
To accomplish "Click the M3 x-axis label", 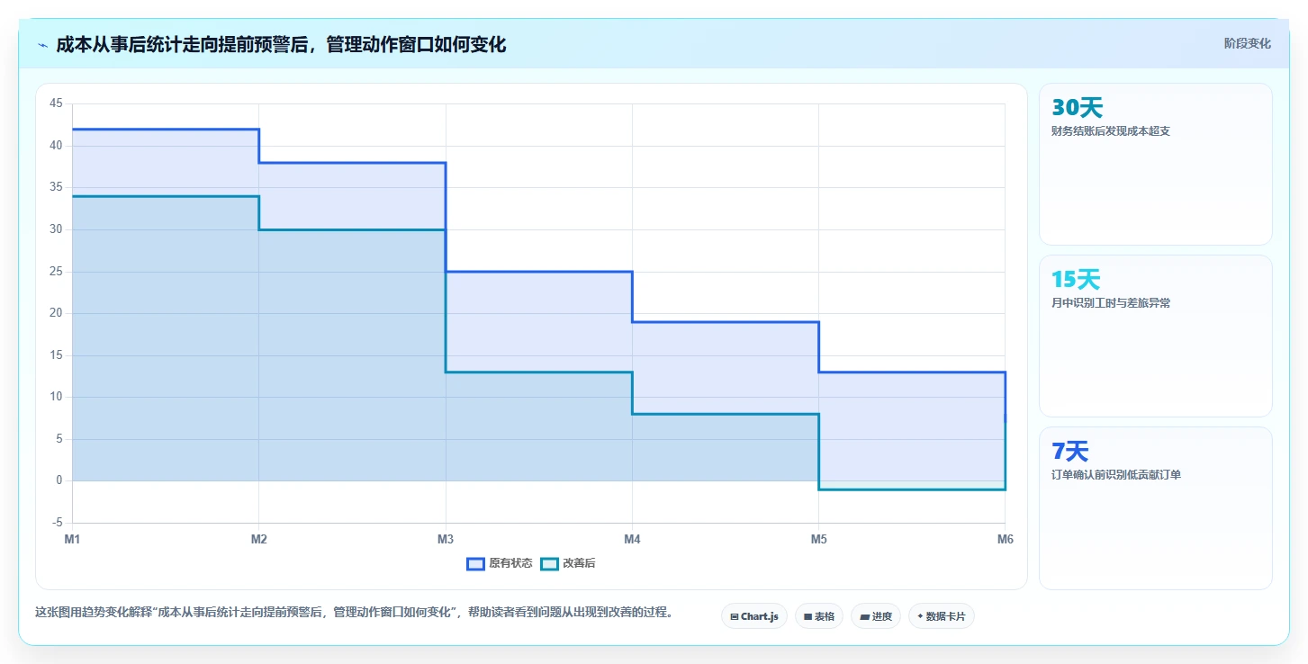I will point(446,540).
